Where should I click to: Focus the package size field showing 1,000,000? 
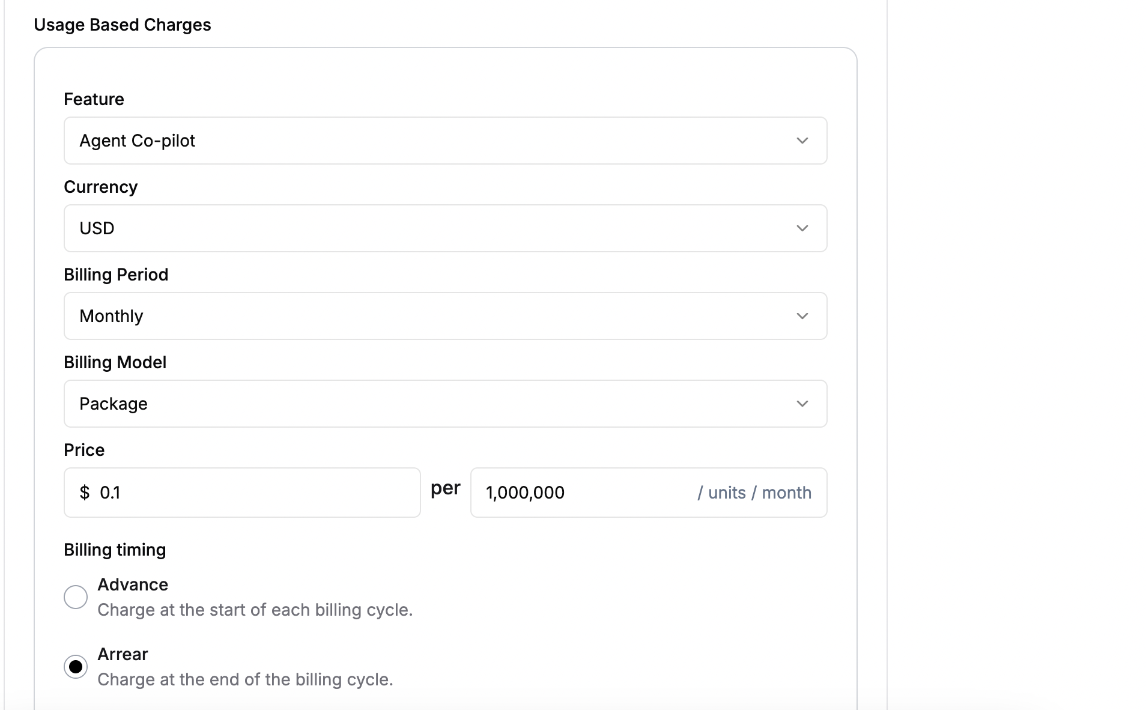tap(649, 493)
